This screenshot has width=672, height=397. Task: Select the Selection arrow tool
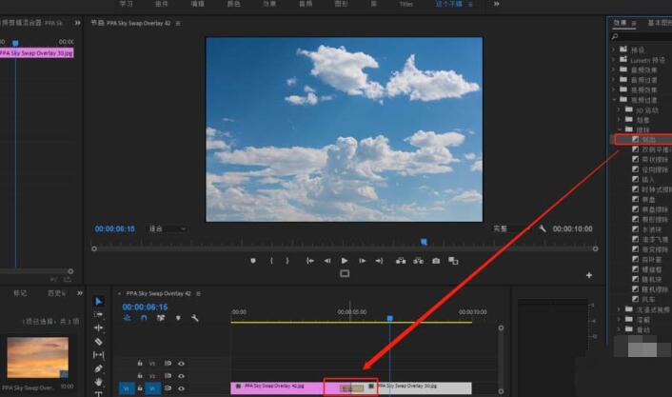pos(99,301)
